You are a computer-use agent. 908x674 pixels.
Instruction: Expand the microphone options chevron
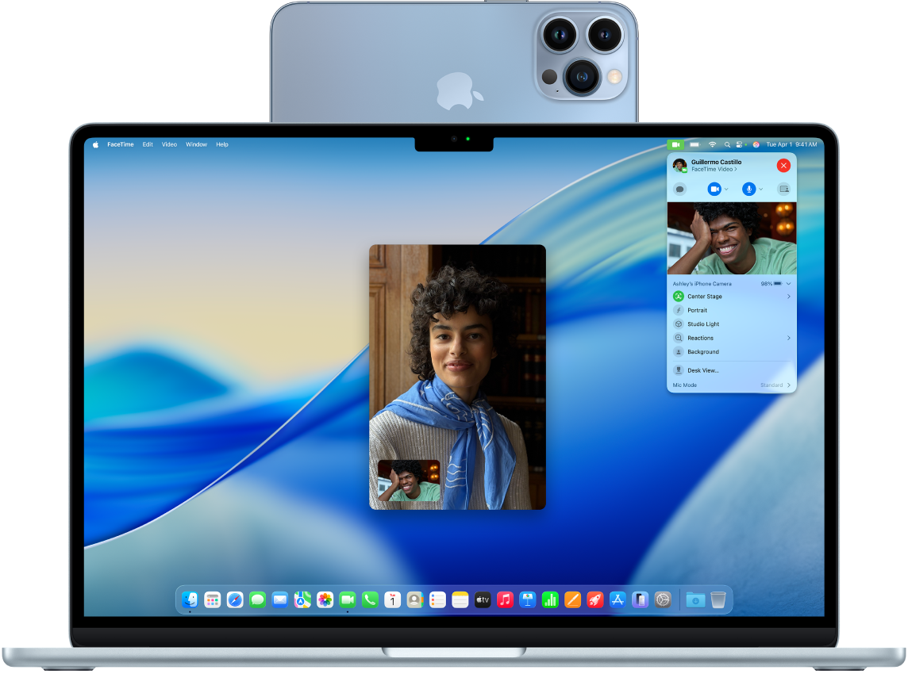pos(760,189)
